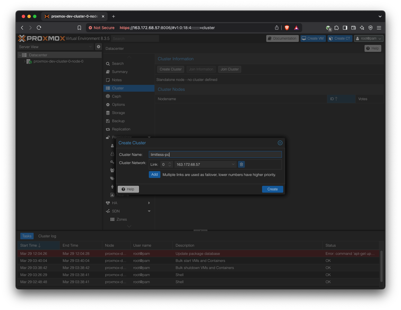The image size is (401, 310).
Task: Toggle the browser sidebar panel icon
Action: click(345, 28)
